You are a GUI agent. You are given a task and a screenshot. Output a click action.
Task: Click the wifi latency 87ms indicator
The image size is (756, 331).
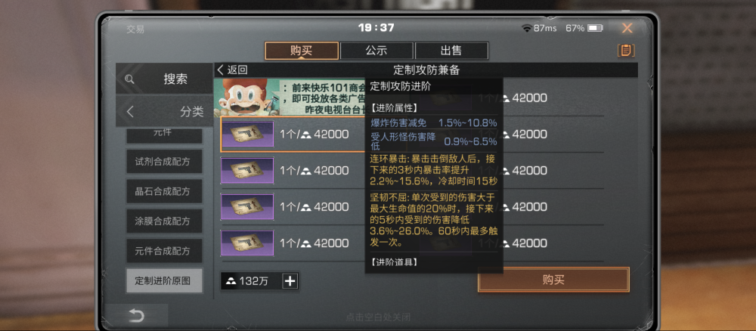pyautogui.click(x=539, y=28)
